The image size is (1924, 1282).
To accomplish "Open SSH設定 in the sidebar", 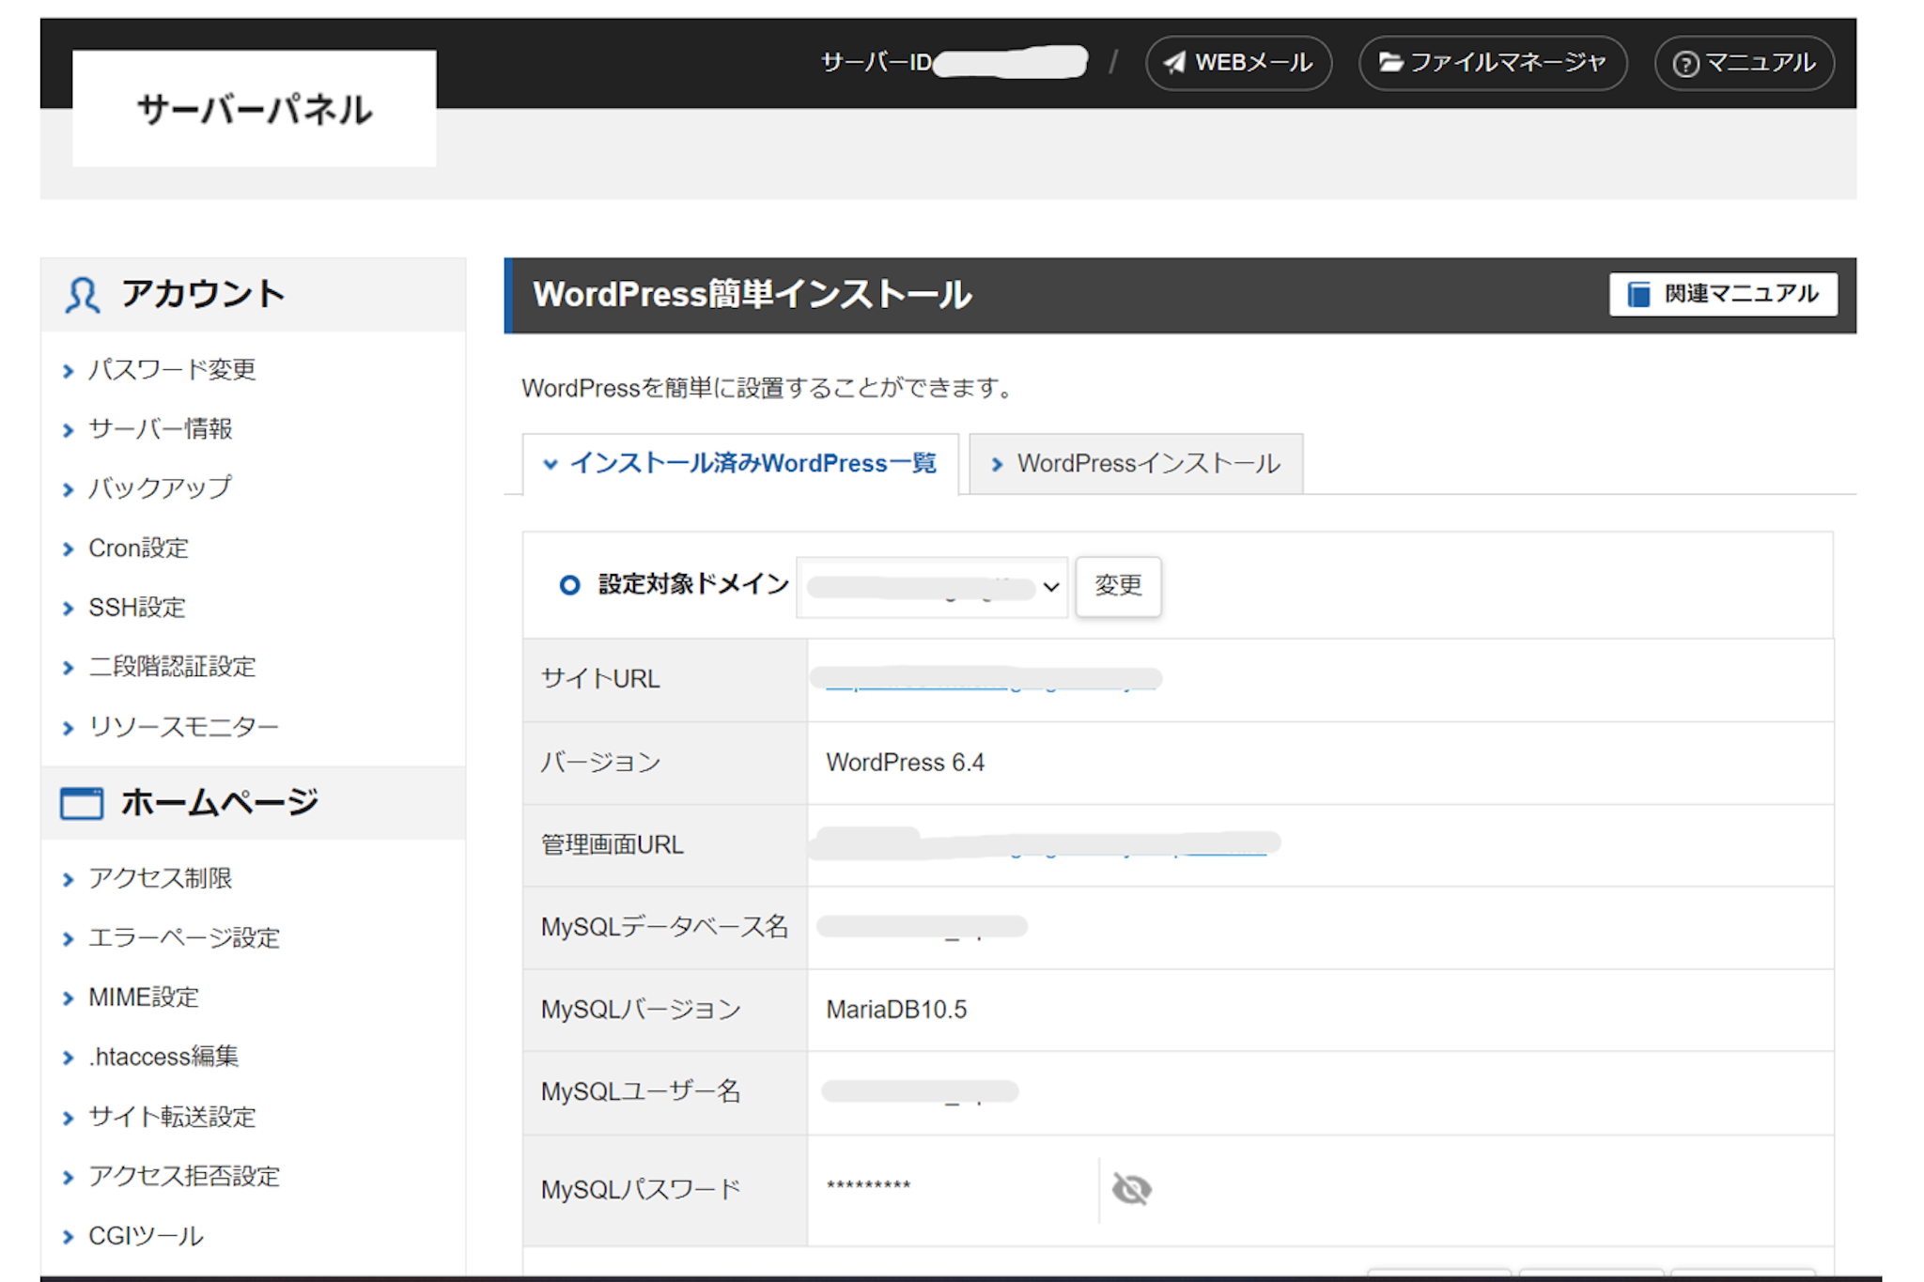I will coord(137,608).
